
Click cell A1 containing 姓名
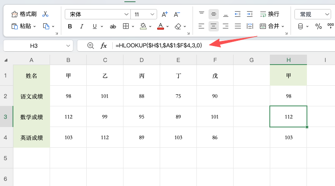click(32, 75)
